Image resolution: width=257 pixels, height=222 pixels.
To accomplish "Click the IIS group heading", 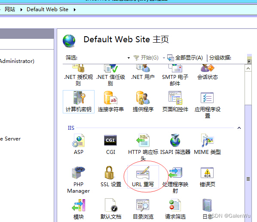I will 71,128.
